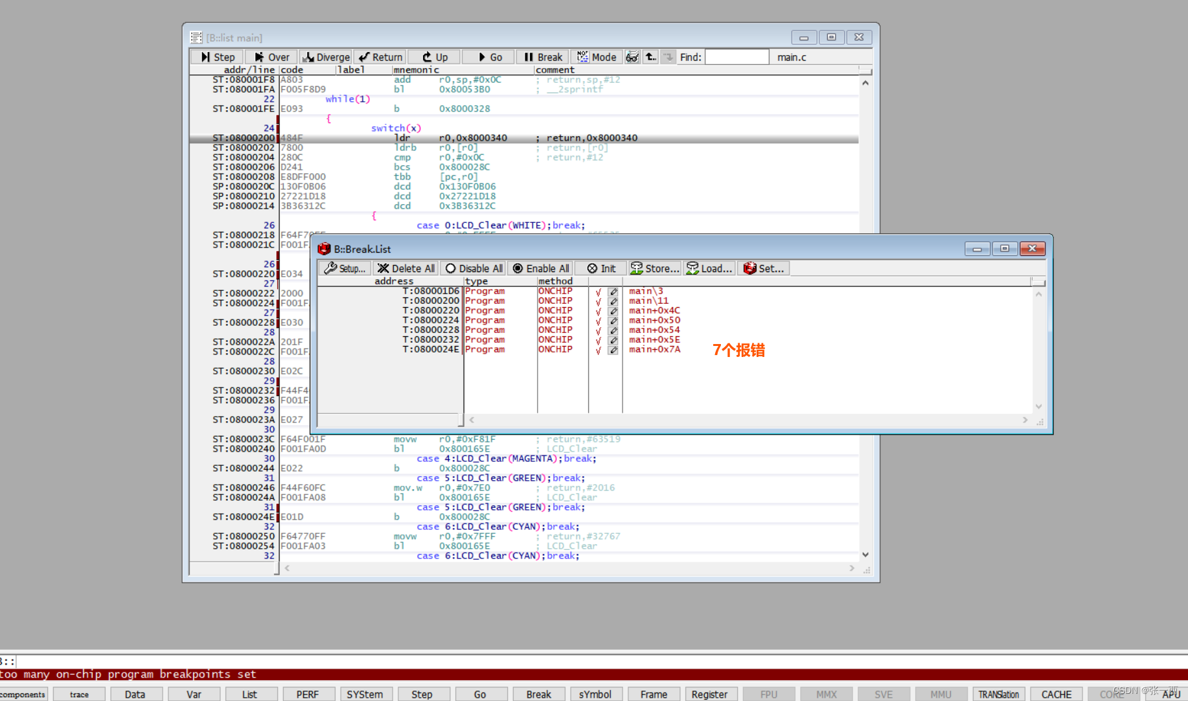Screen dimensions: 1188x701
Task: Click the Go softkey in bottom bar
Action: coord(480,694)
